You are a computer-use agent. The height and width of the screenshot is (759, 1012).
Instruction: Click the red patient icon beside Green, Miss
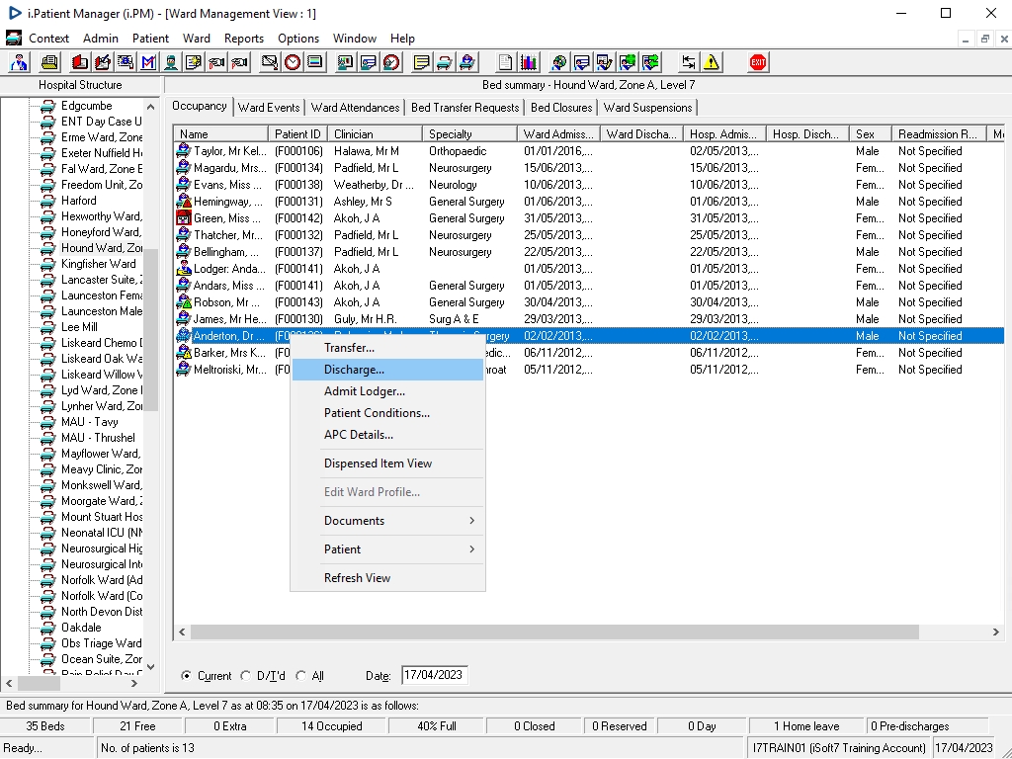point(183,218)
